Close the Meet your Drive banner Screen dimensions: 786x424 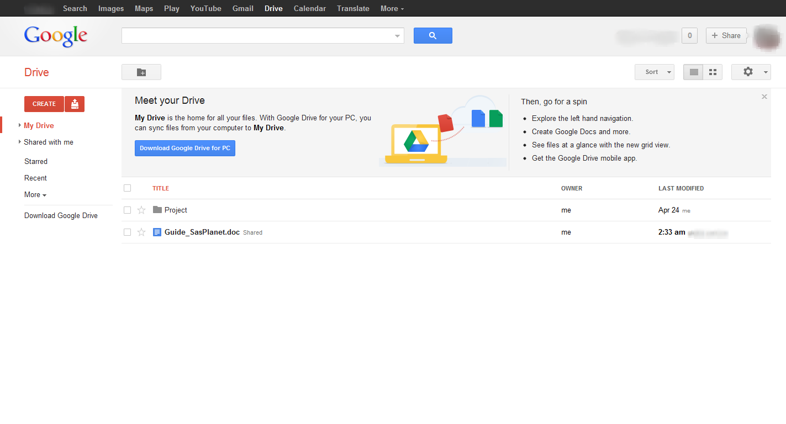coord(764,97)
